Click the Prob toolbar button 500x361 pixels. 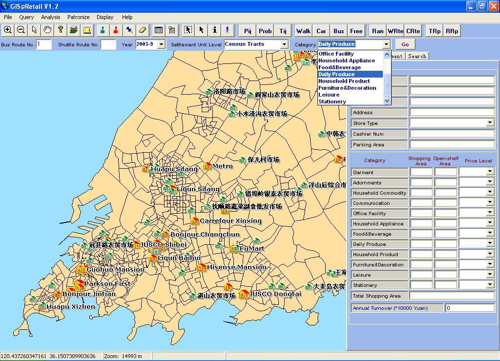point(265,31)
